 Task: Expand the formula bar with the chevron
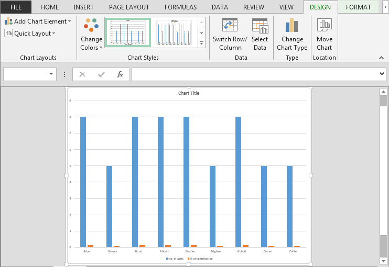(382, 74)
